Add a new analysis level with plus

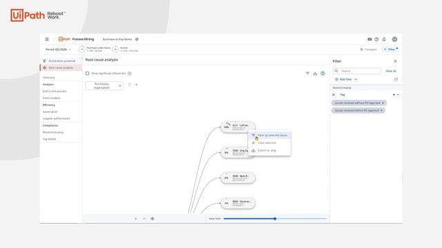tap(137, 85)
